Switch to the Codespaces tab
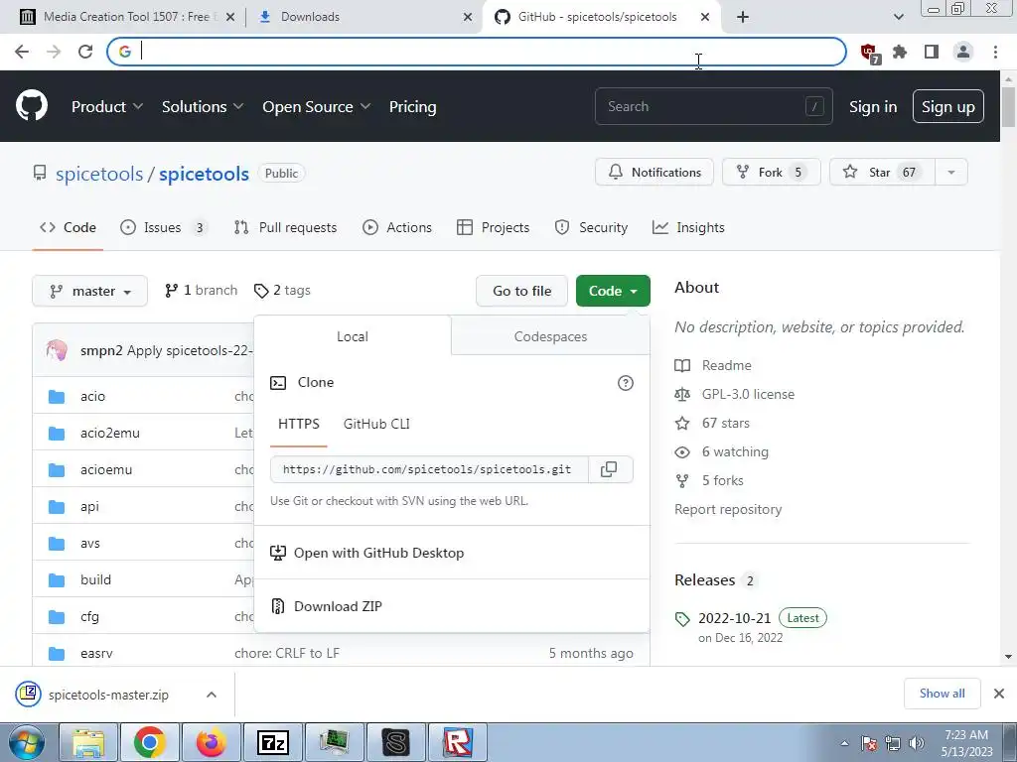 point(550,336)
